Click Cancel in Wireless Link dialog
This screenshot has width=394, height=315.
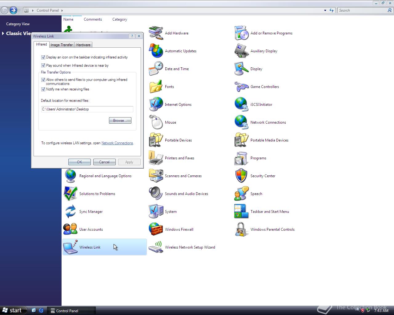(x=104, y=162)
